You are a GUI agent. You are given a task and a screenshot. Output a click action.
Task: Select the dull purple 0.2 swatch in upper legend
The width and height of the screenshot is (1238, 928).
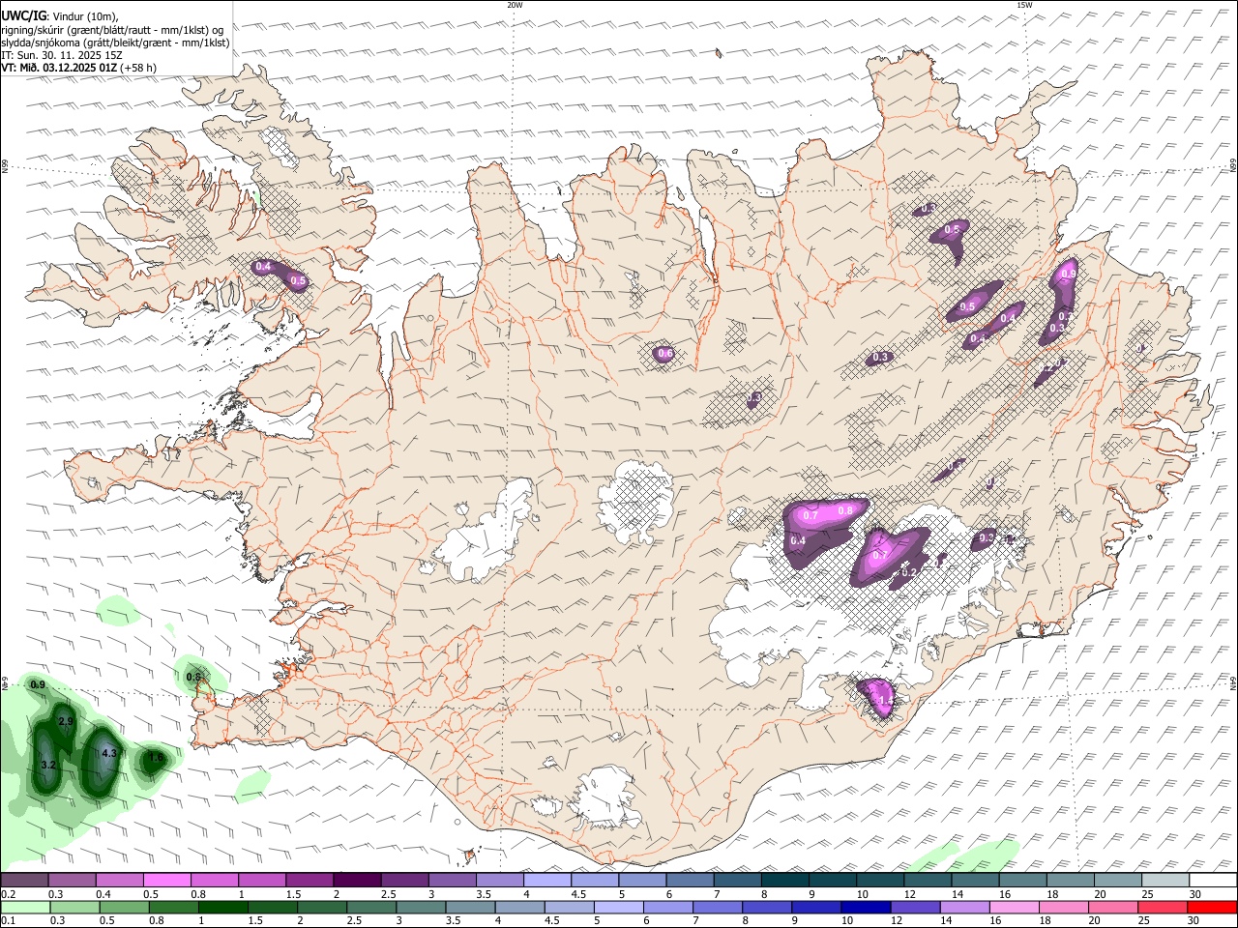tap(24, 881)
